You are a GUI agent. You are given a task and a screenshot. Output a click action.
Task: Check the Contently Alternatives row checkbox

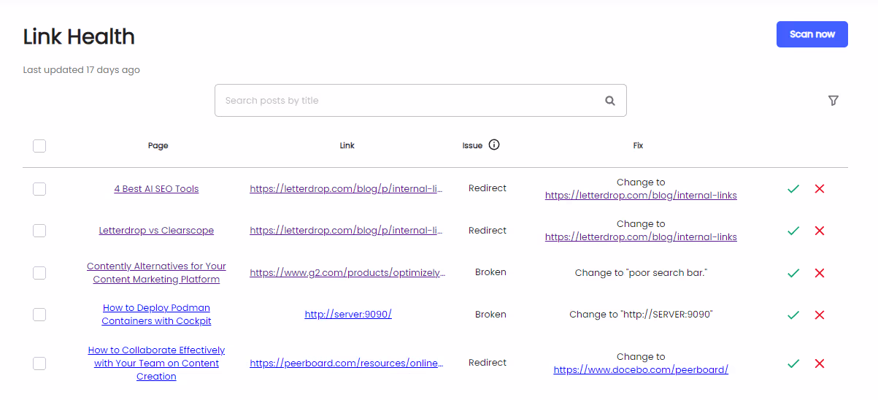tap(39, 273)
